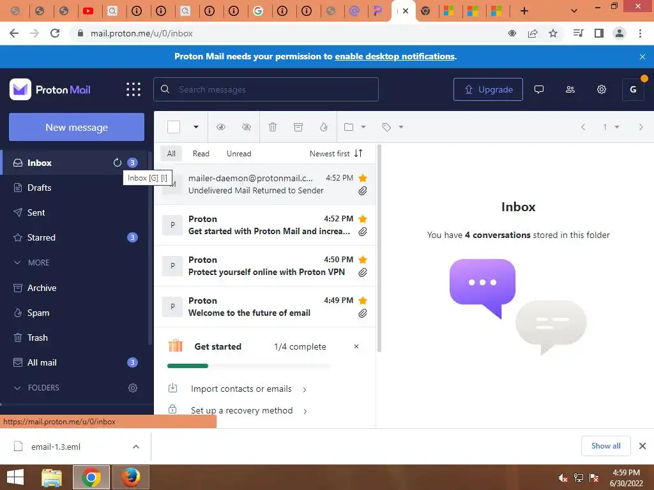
Task: Mark selected messages as read
Action: click(x=221, y=127)
